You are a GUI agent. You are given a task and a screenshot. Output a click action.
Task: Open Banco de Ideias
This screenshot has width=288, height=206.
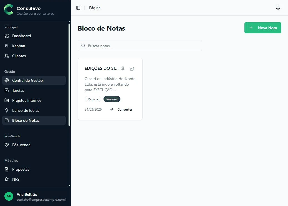point(34,110)
